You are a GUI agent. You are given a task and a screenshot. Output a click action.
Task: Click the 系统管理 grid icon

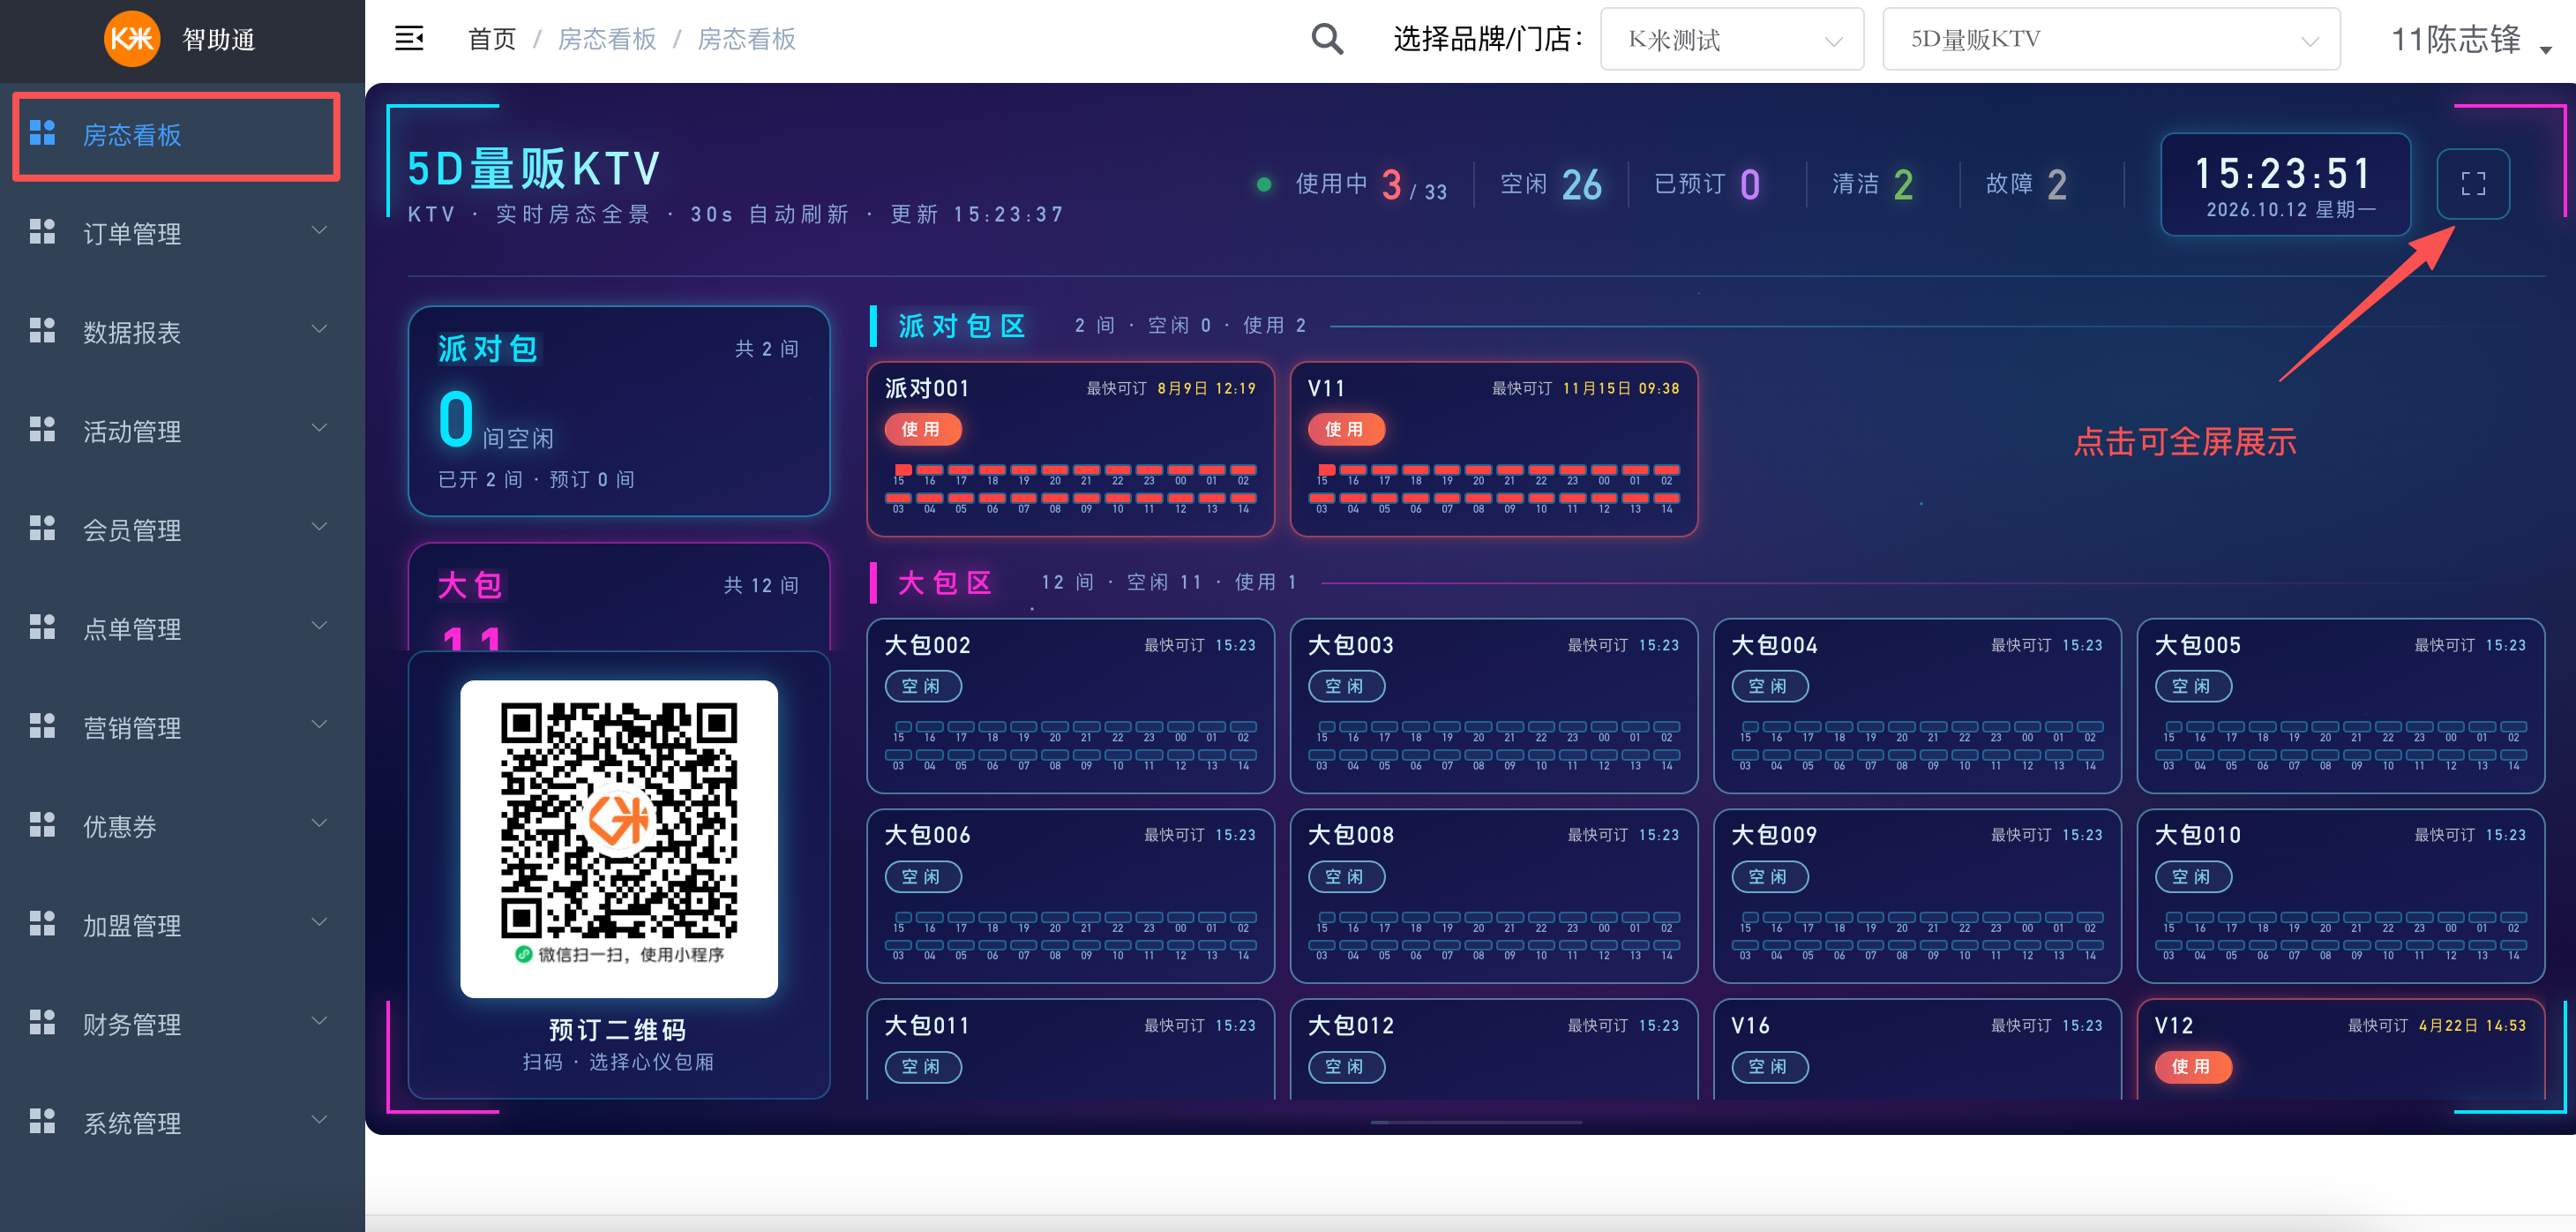point(42,1121)
